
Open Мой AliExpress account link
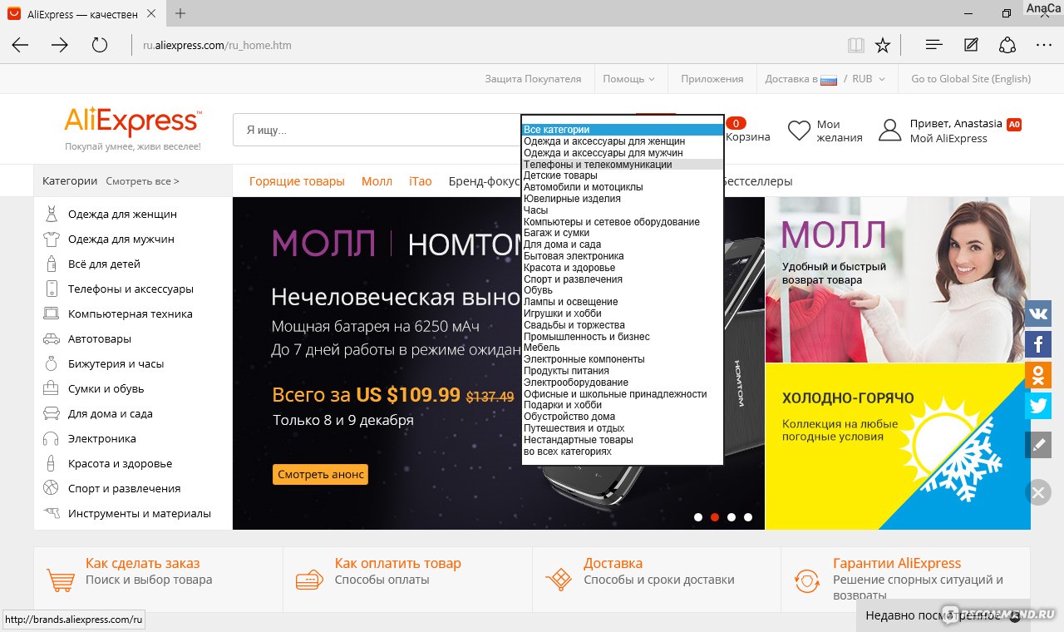point(948,139)
